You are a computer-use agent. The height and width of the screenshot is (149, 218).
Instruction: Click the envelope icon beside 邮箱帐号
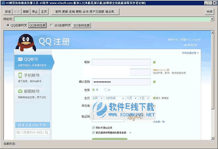pyautogui.click(x=20, y=91)
